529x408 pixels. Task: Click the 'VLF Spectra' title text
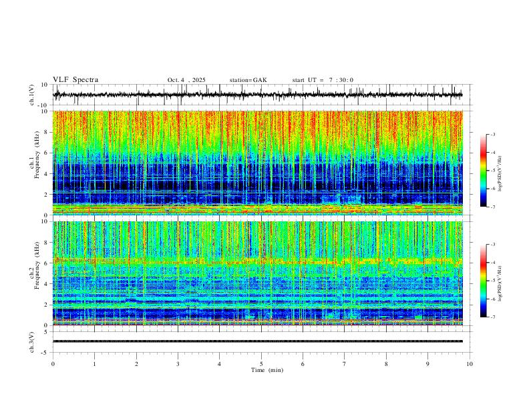75,80
